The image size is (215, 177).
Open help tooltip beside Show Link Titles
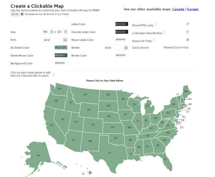[154, 40]
